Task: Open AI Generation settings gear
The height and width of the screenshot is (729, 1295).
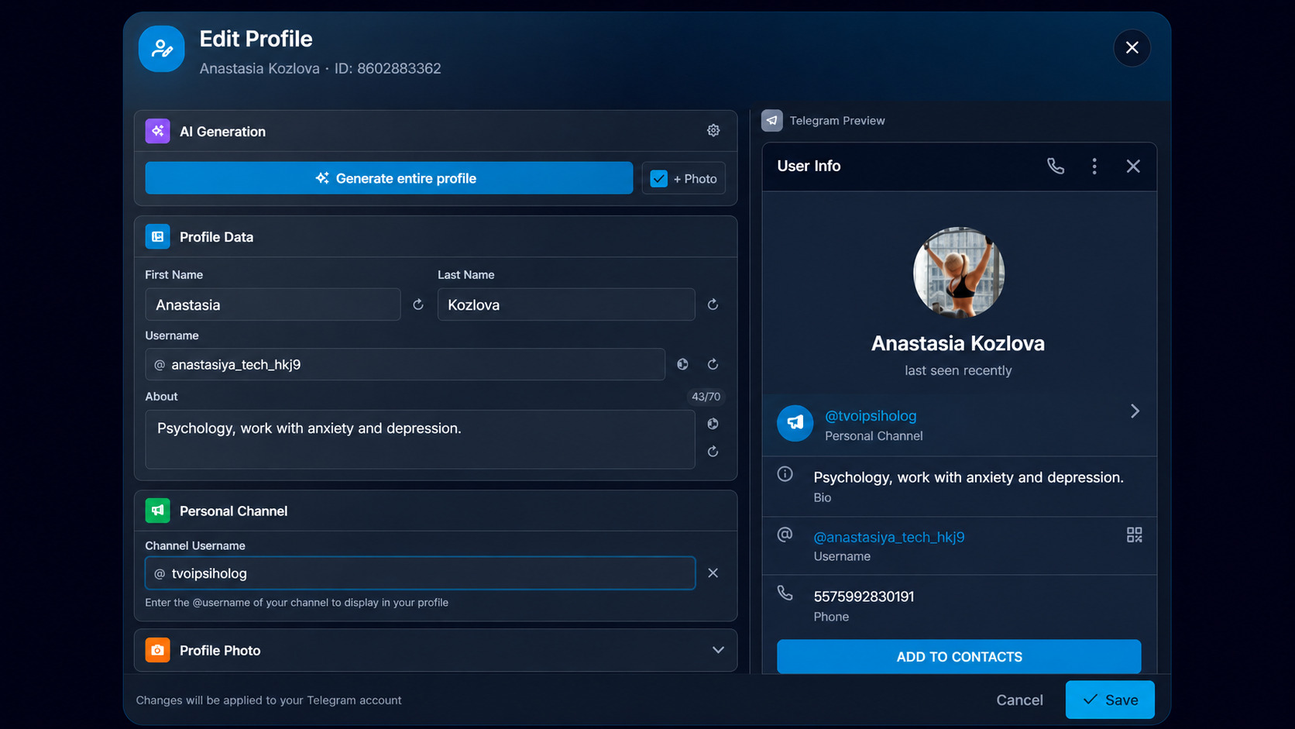Action: tap(713, 131)
